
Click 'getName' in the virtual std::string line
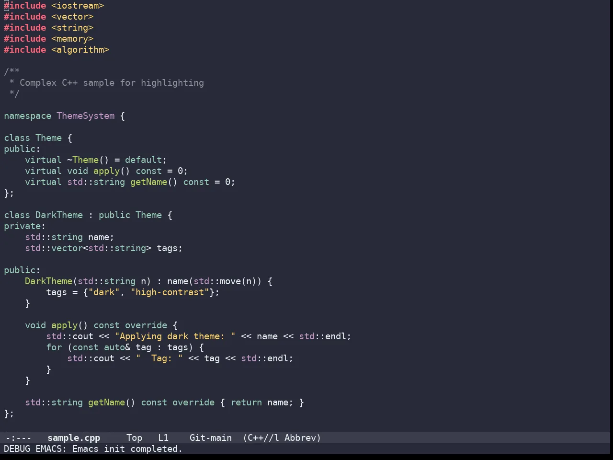point(148,182)
